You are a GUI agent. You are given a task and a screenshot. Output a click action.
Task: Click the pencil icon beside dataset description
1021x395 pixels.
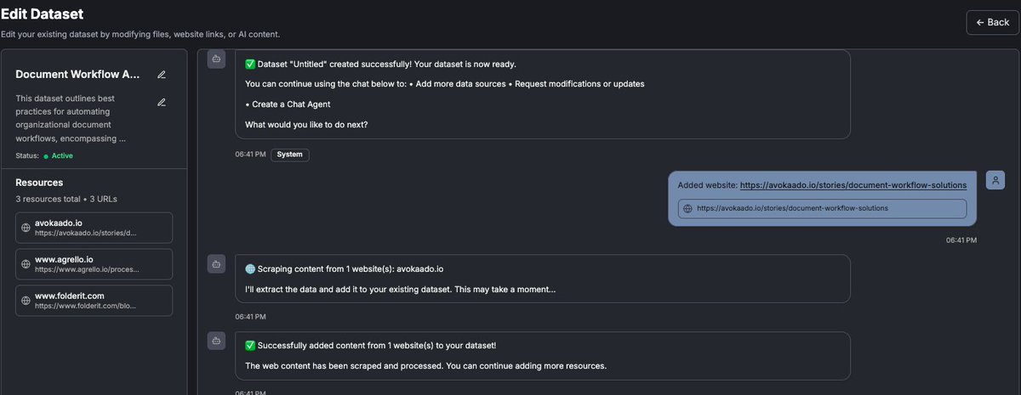point(162,102)
